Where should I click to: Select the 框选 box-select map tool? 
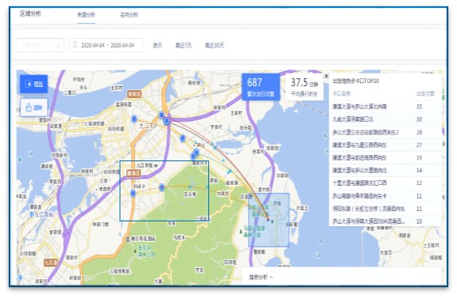coord(34,84)
